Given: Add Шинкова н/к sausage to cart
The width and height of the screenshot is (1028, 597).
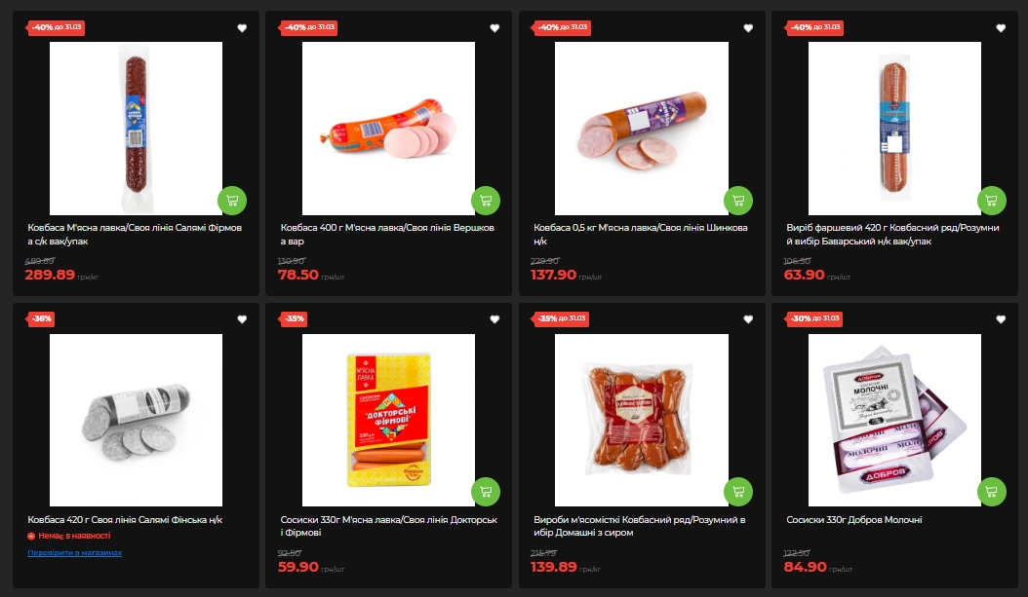Looking at the screenshot, I should [x=738, y=201].
